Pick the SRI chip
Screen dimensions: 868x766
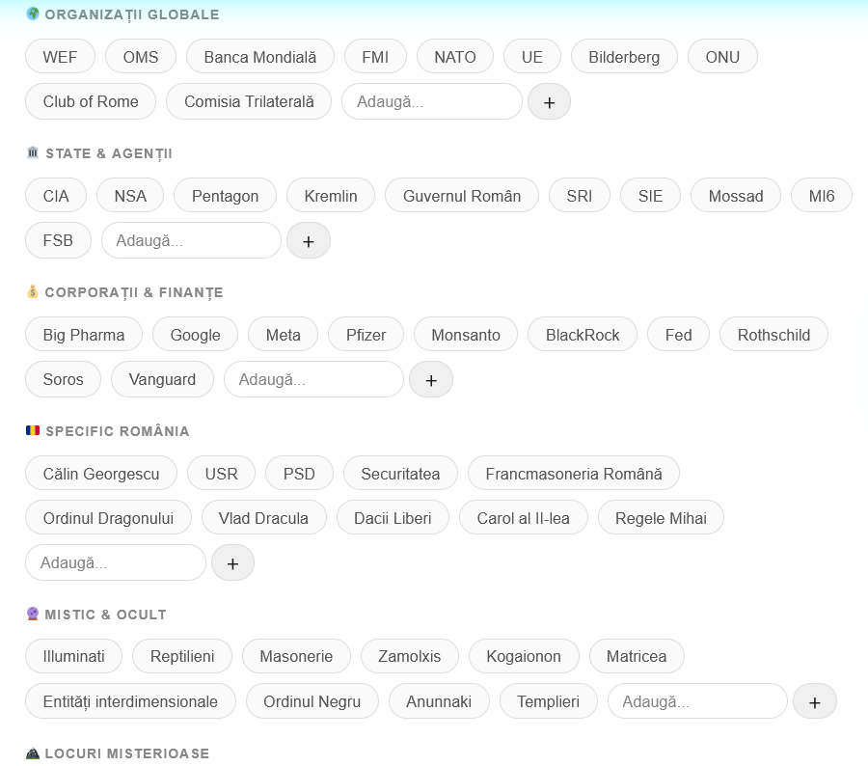[x=580, y=196]
